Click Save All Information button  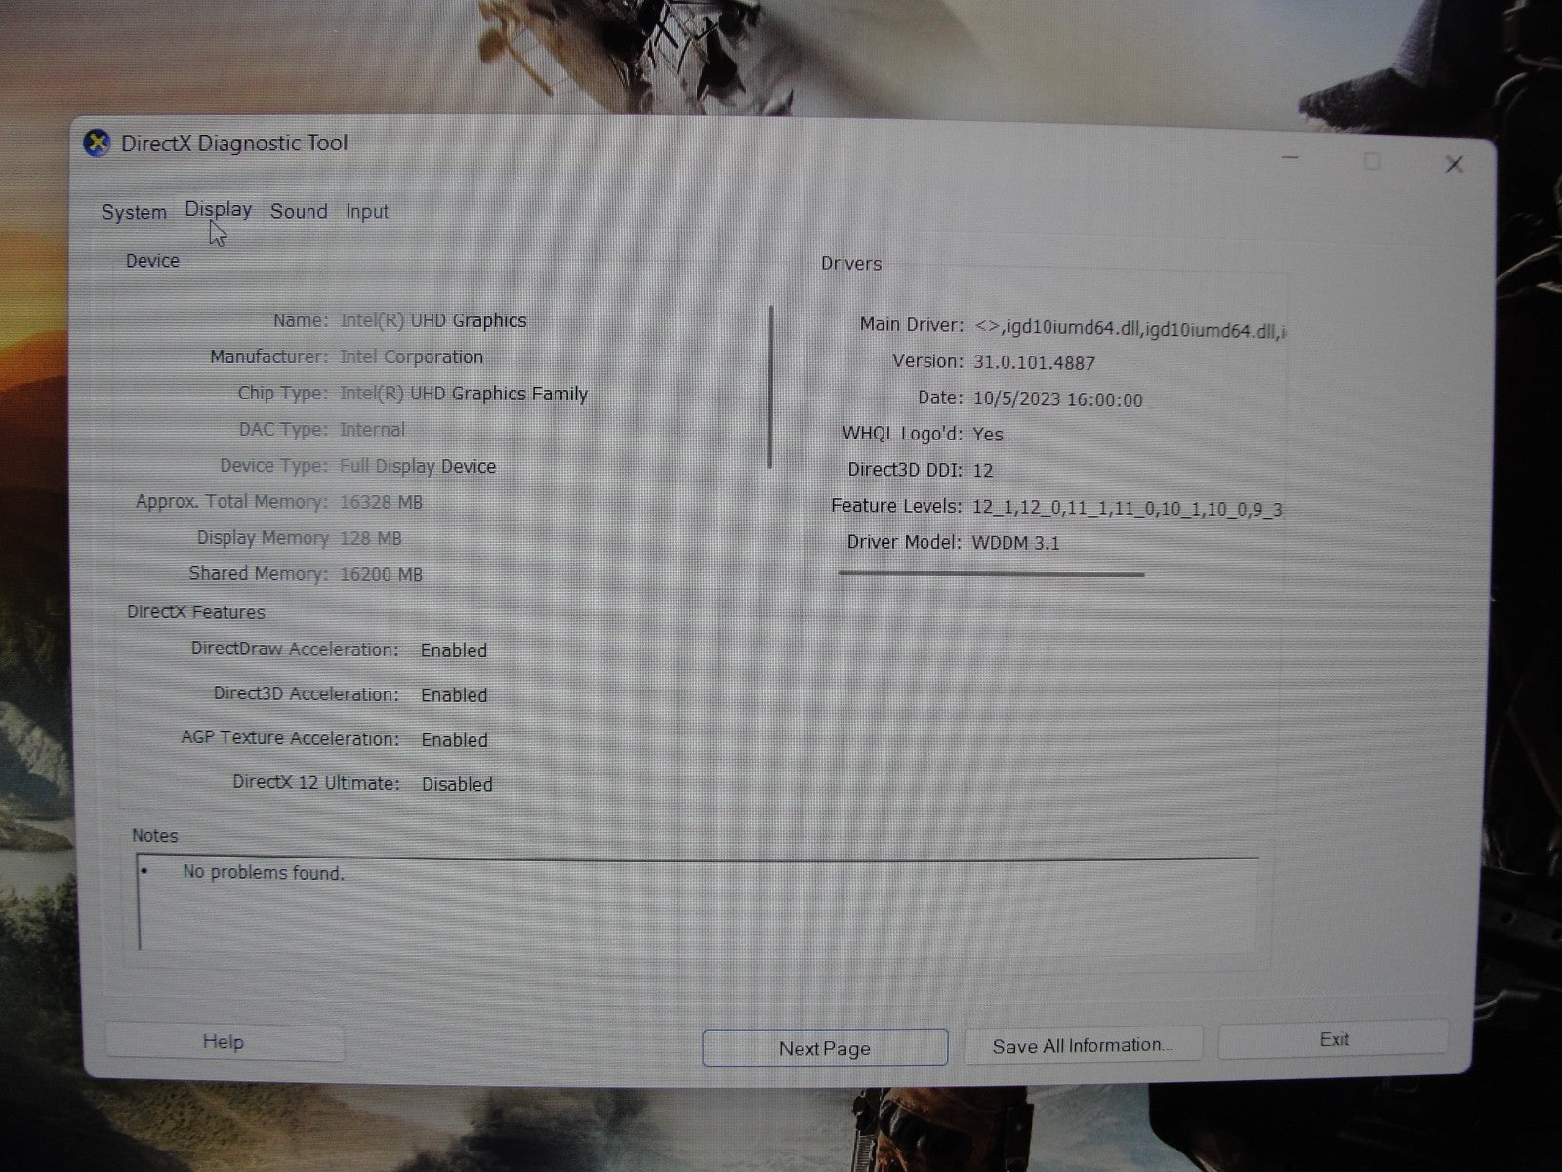coord(1083,1045)
